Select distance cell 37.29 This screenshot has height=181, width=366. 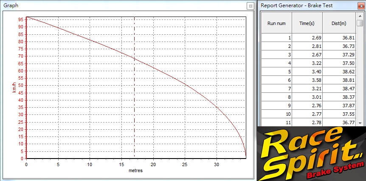point(339,55)
